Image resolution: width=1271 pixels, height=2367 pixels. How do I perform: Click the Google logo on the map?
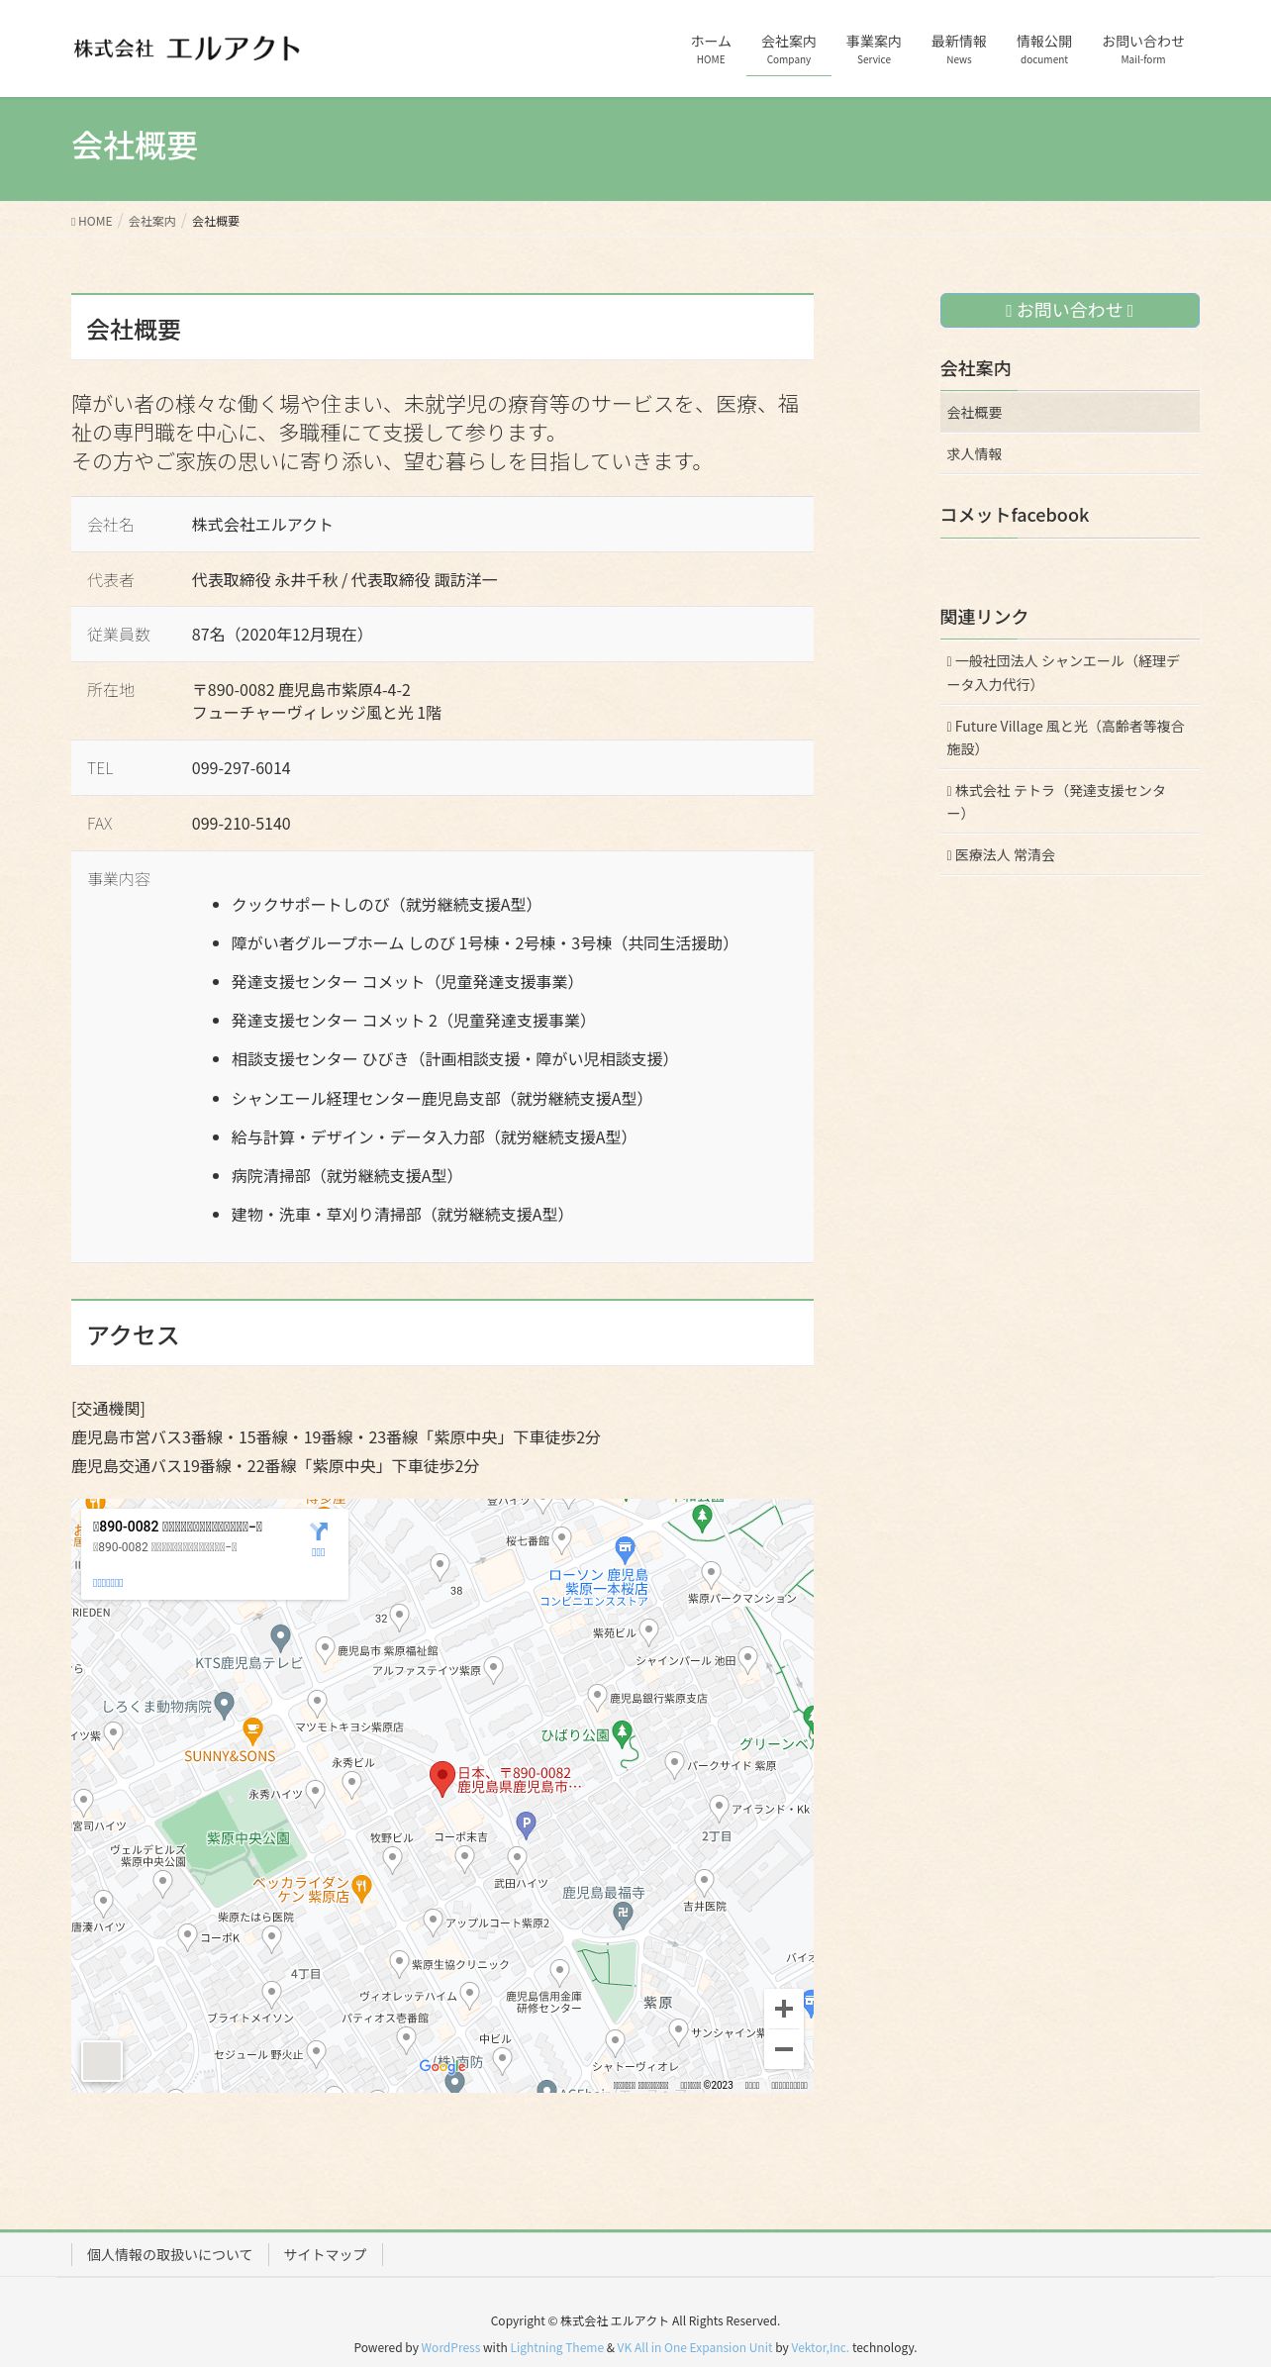coord(441,2066)
